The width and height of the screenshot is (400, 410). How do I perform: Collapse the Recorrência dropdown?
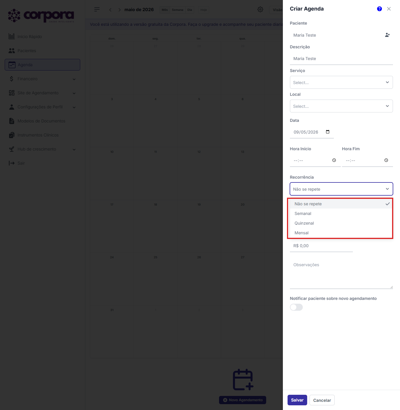tap(341, 189)
